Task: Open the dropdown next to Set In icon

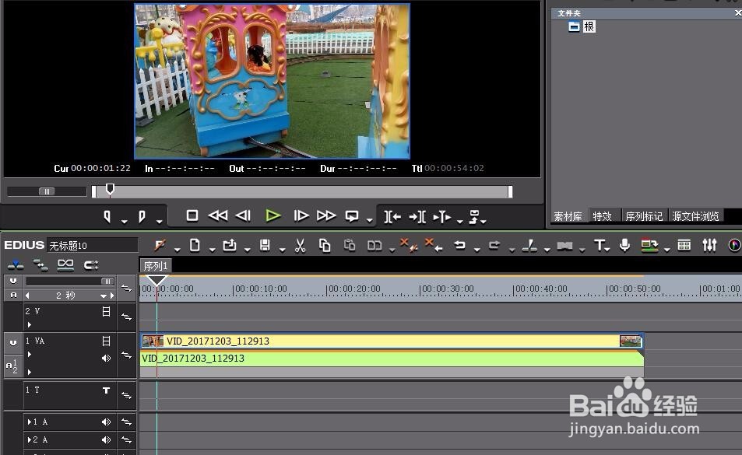Action: [125, 221]
